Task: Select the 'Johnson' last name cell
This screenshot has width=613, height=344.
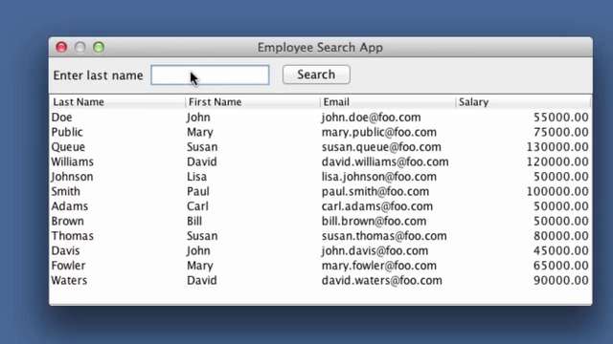Action: (72, 177)
